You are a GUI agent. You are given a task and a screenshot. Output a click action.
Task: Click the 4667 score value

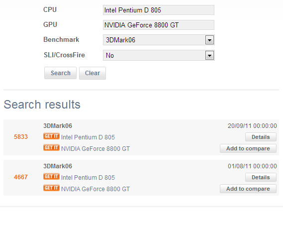(x=21, y=177)
